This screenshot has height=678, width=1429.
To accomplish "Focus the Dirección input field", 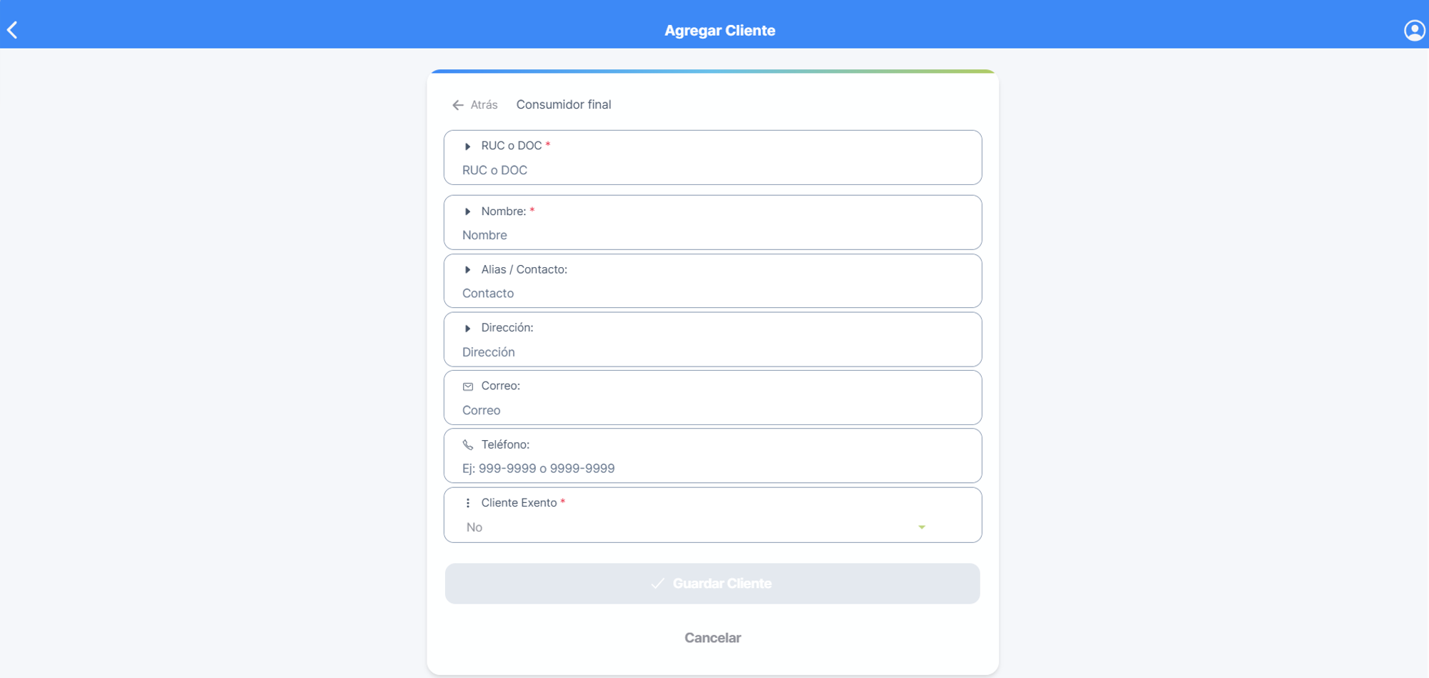I will [712, 352].
